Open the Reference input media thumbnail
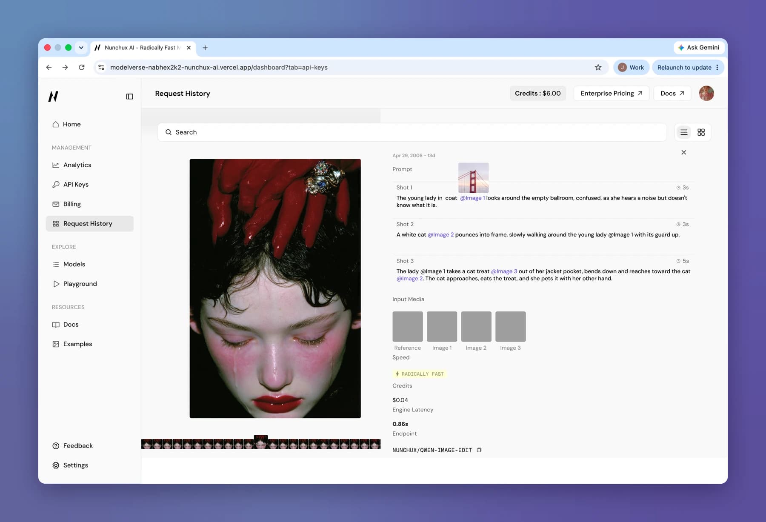Screen dimensions: 766x522 coord(407,326)
